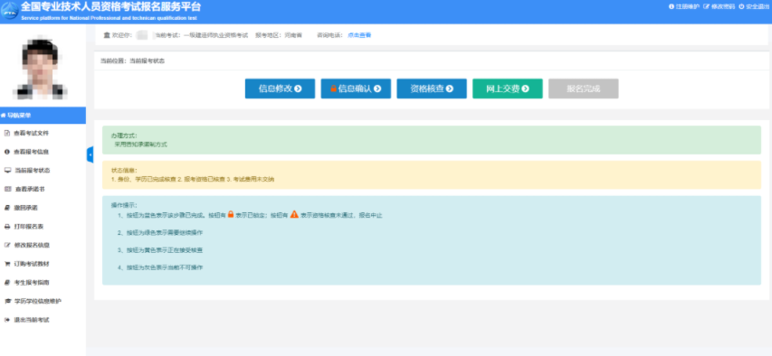772x356 pixels.
Task: Click the 状态信息 line about 考试费用未交纳
Action: click(x=193, y=180)
